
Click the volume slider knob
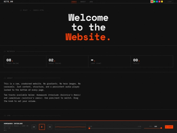[x=161, y=128]
